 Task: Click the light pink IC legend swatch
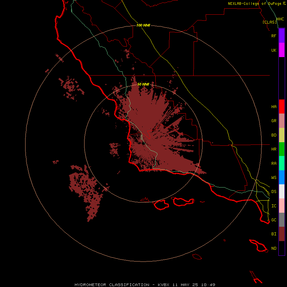[282, 206]
